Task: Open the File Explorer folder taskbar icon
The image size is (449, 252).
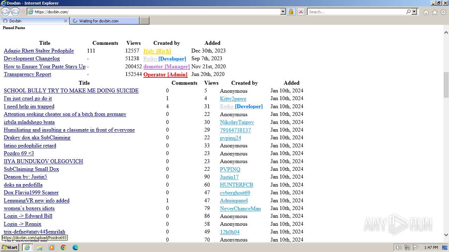Action: tap(40, 247)
